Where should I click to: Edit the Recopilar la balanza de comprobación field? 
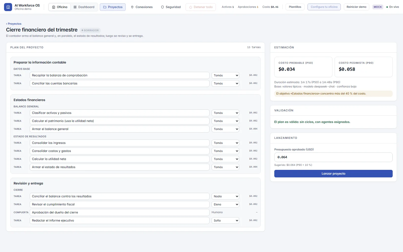119,75
